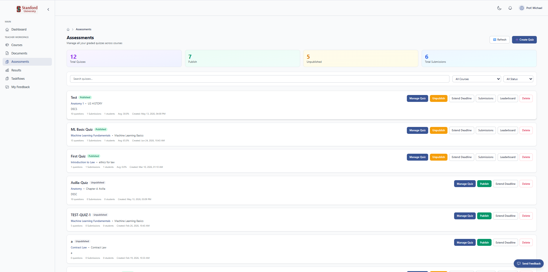
Task: Open Introduction to Law course link
Action: (x=83, y=162)
